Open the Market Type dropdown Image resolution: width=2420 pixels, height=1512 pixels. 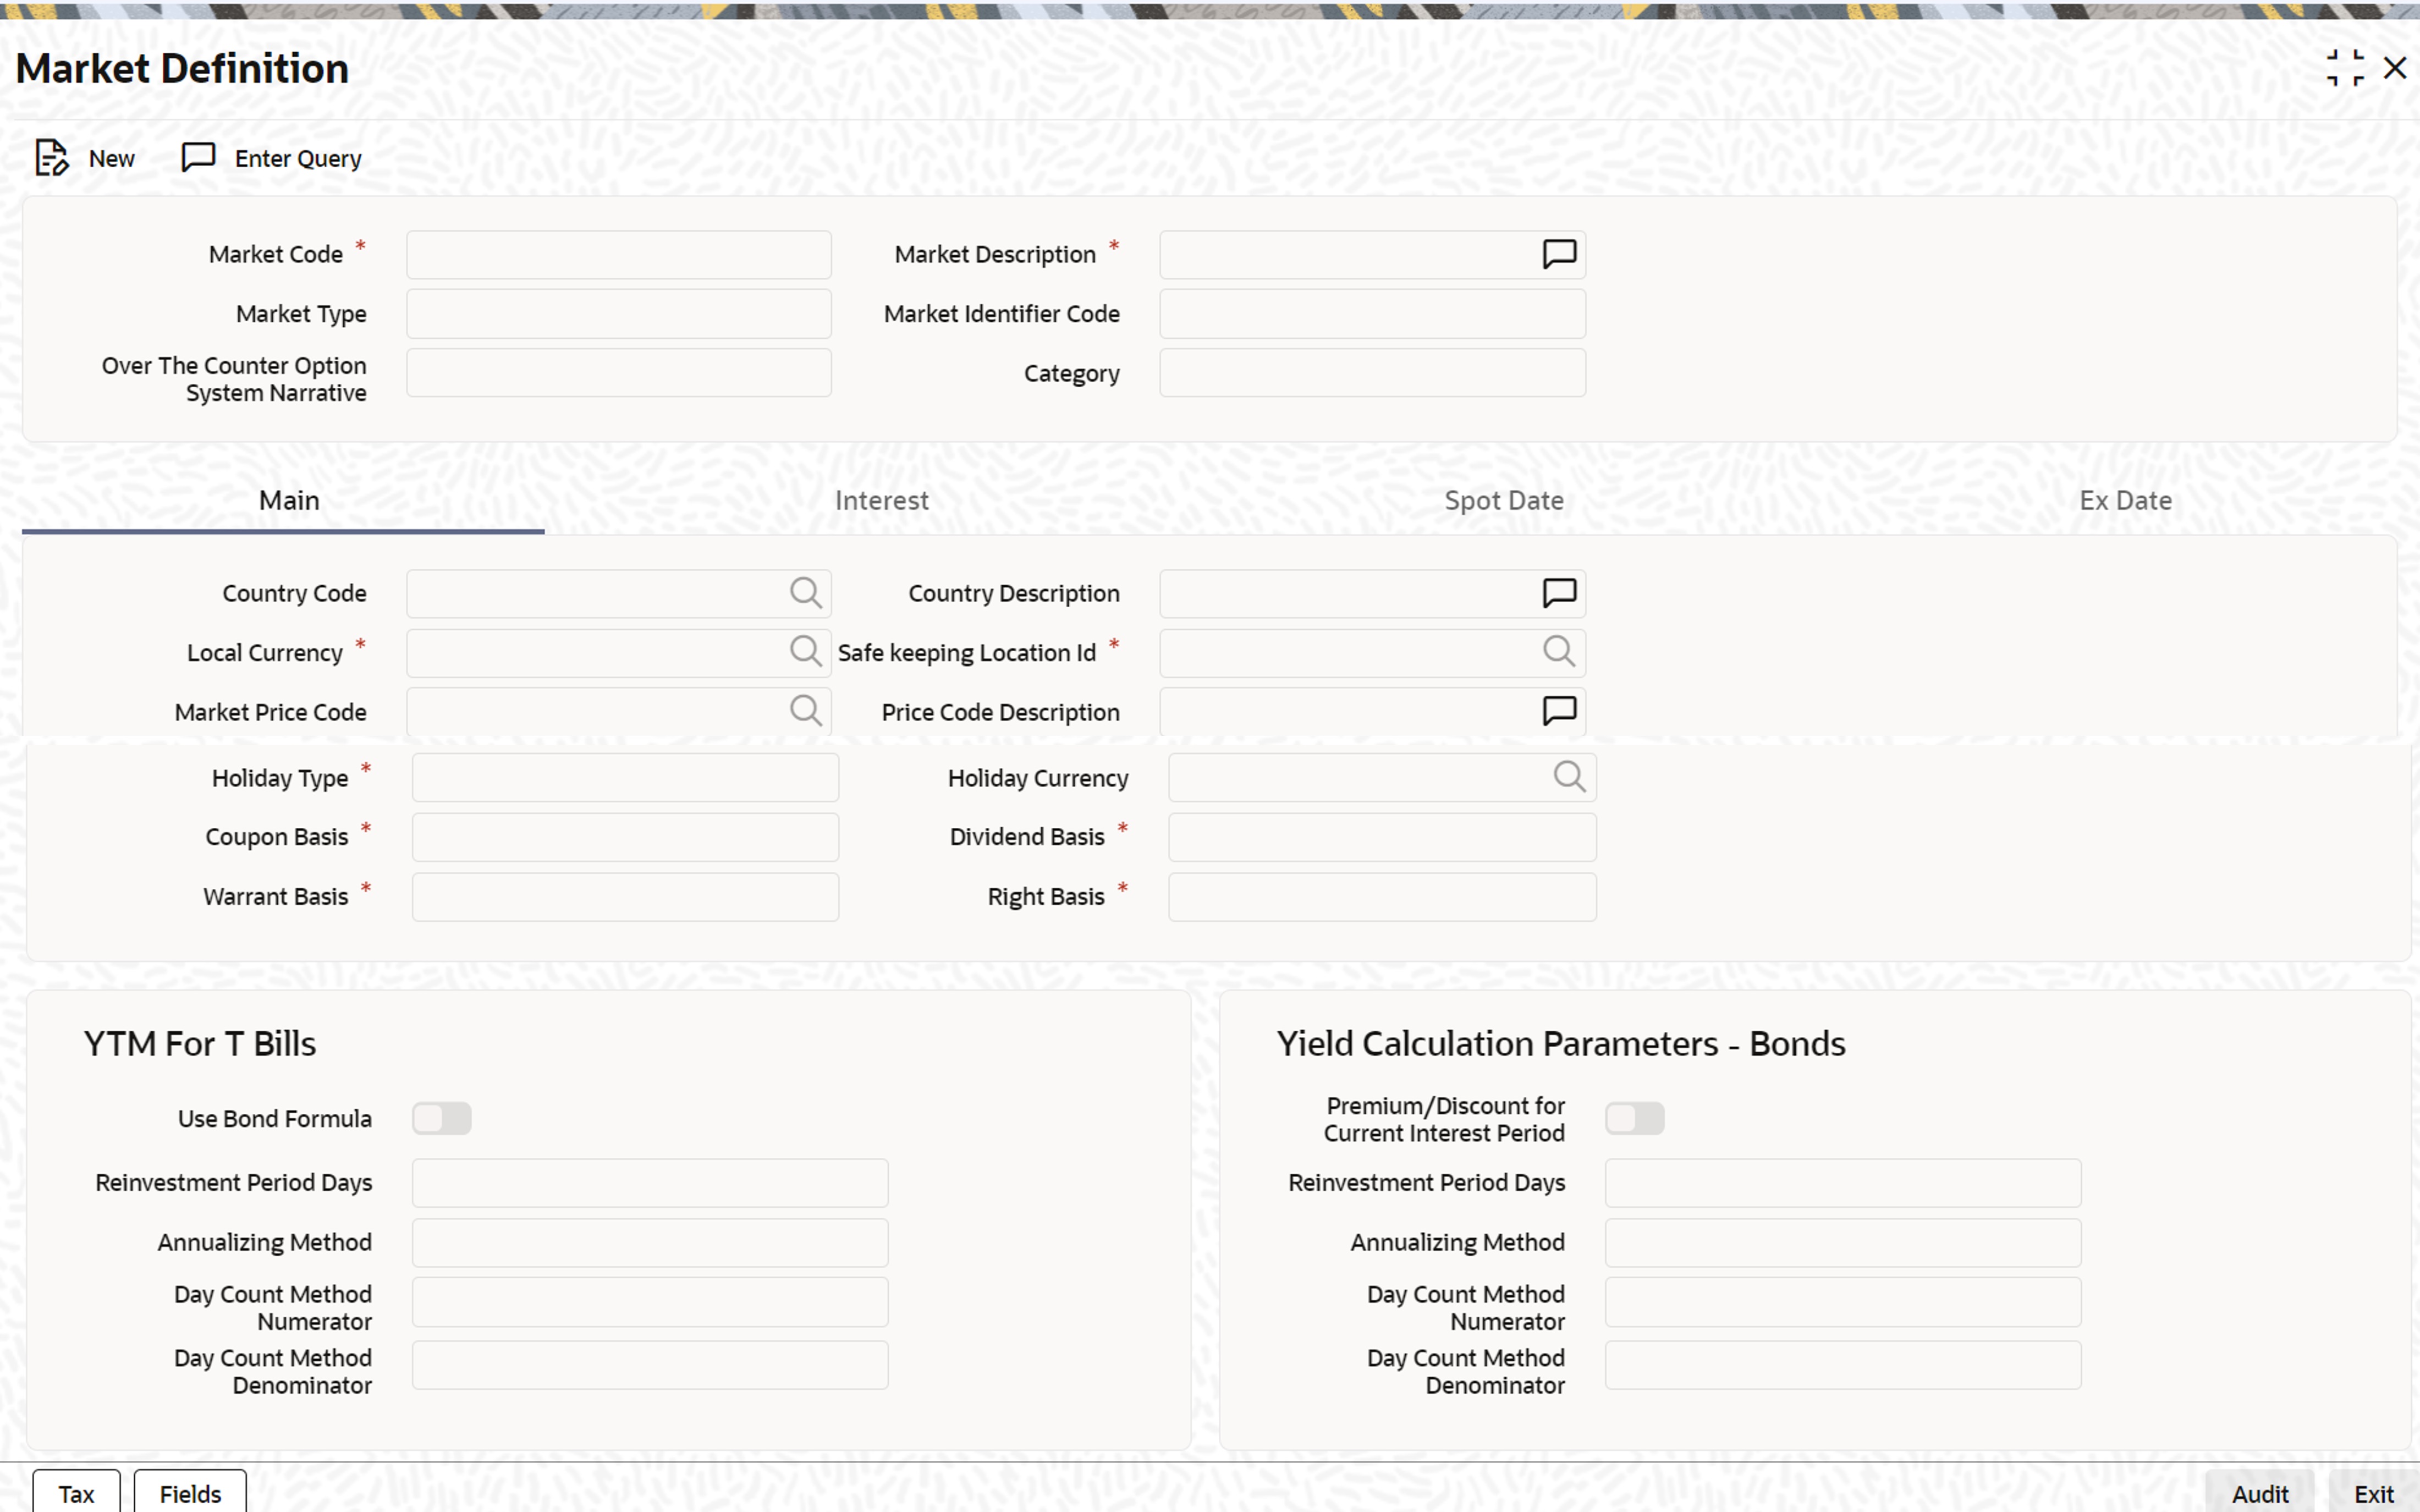(619, 314)
